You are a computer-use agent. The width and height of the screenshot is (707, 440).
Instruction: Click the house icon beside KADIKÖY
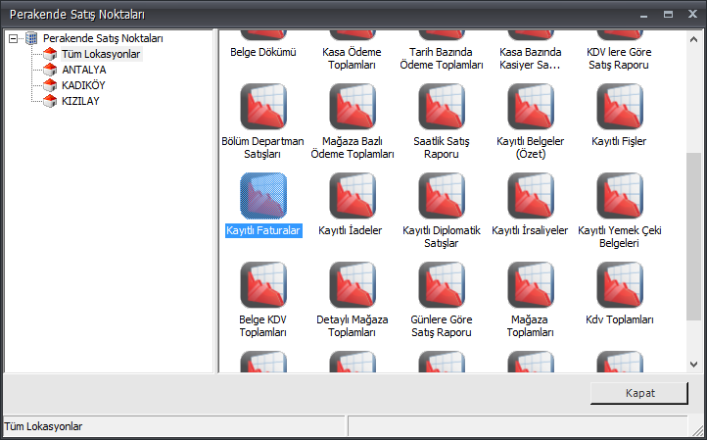pyautogui.click(x=50, y=85)
